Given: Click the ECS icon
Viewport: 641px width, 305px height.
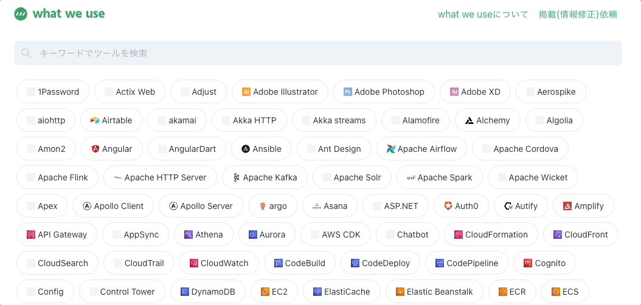Looking at the screenshot, I should coord(556,292).
